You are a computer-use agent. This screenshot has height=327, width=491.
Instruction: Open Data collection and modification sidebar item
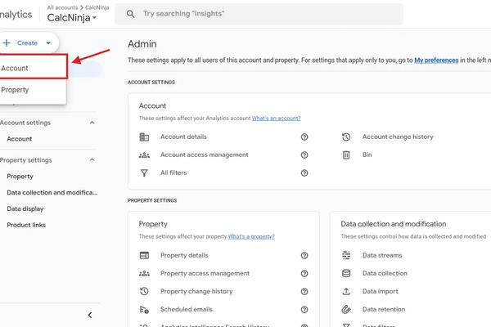point(52,192)
